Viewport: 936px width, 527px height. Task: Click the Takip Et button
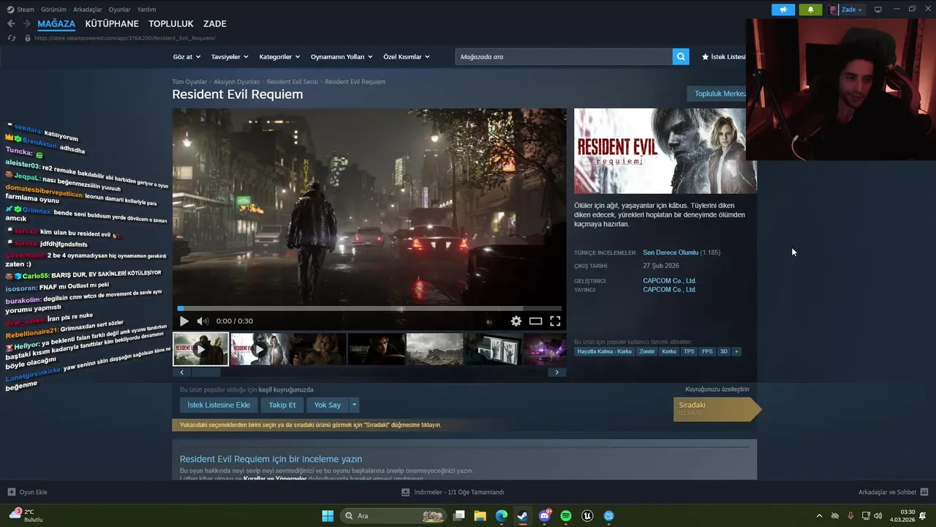(x=282, y=405)
